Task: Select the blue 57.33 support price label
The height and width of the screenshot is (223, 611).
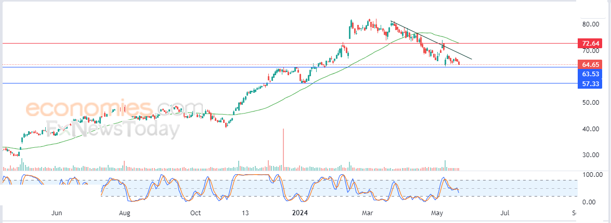Action: 590,84
